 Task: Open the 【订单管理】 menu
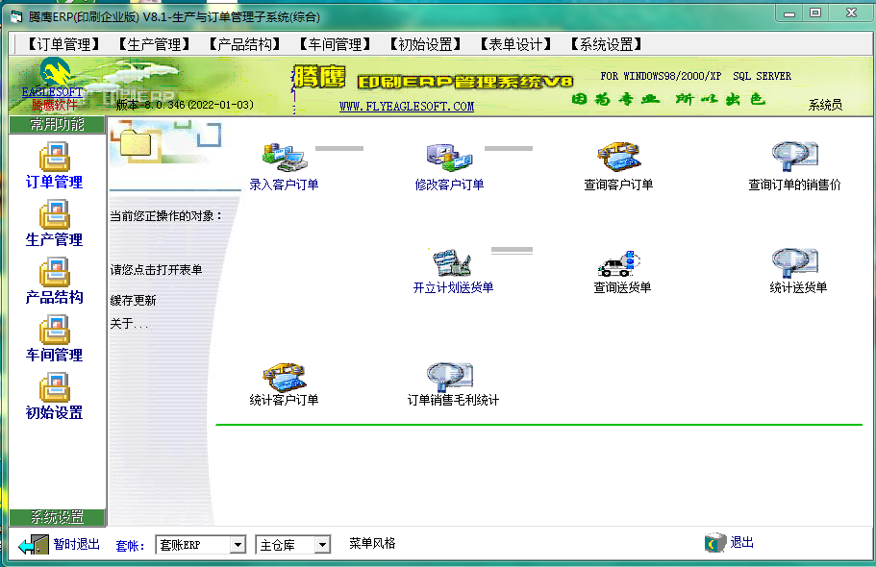[x=63, y=44]
